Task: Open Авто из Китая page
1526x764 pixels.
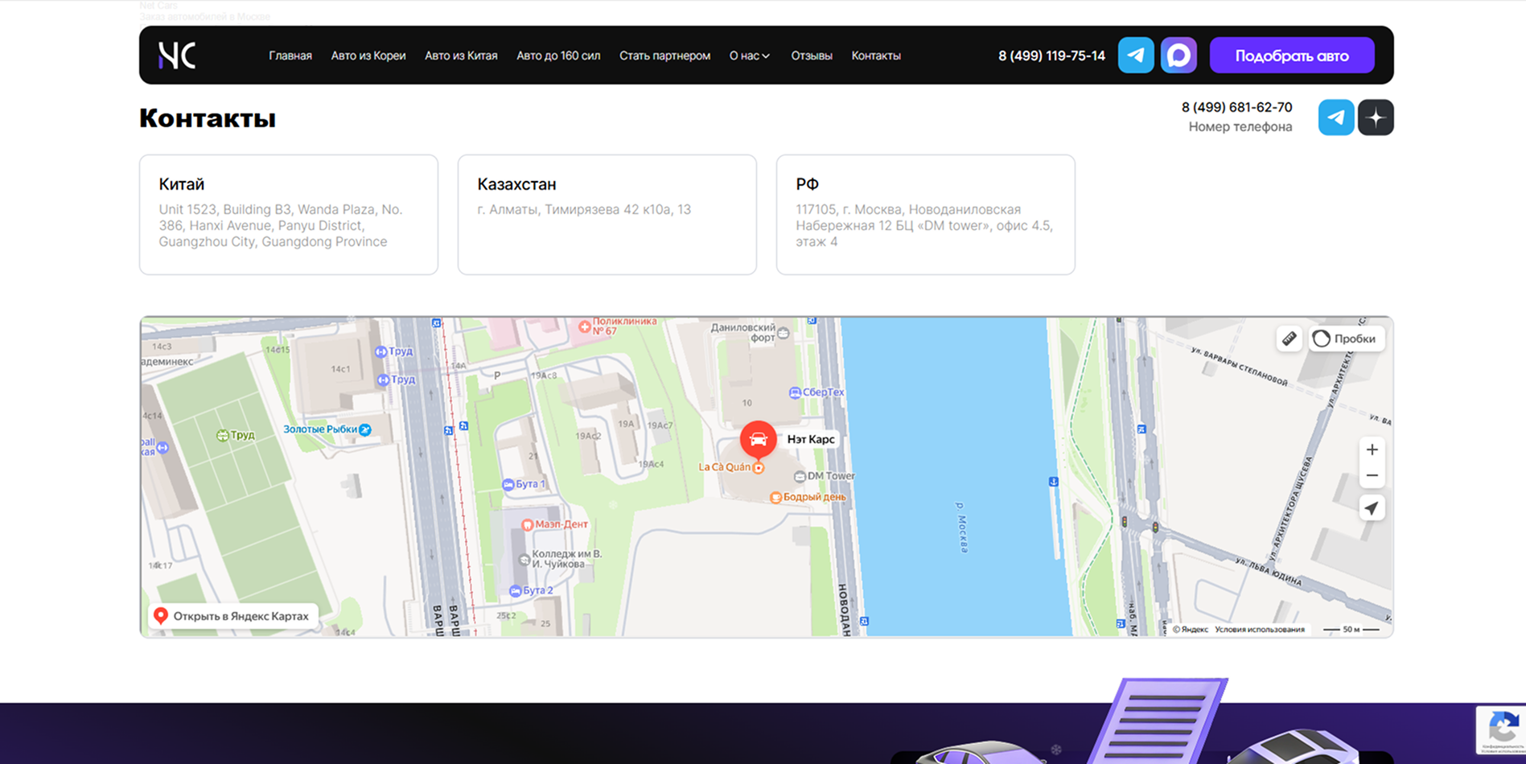Action: (461, 55)
